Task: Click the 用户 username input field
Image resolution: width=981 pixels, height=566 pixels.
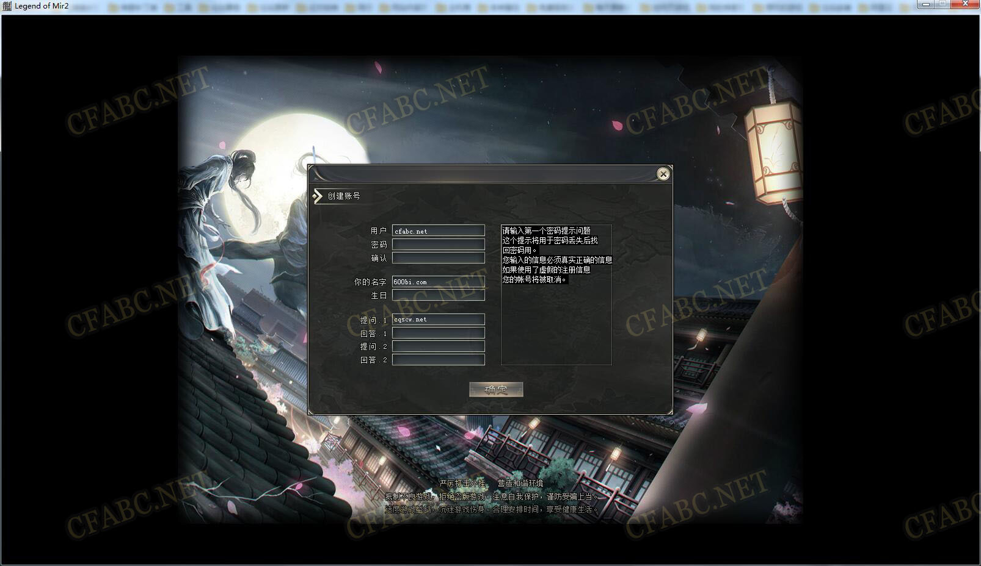Action: point(439,231)
